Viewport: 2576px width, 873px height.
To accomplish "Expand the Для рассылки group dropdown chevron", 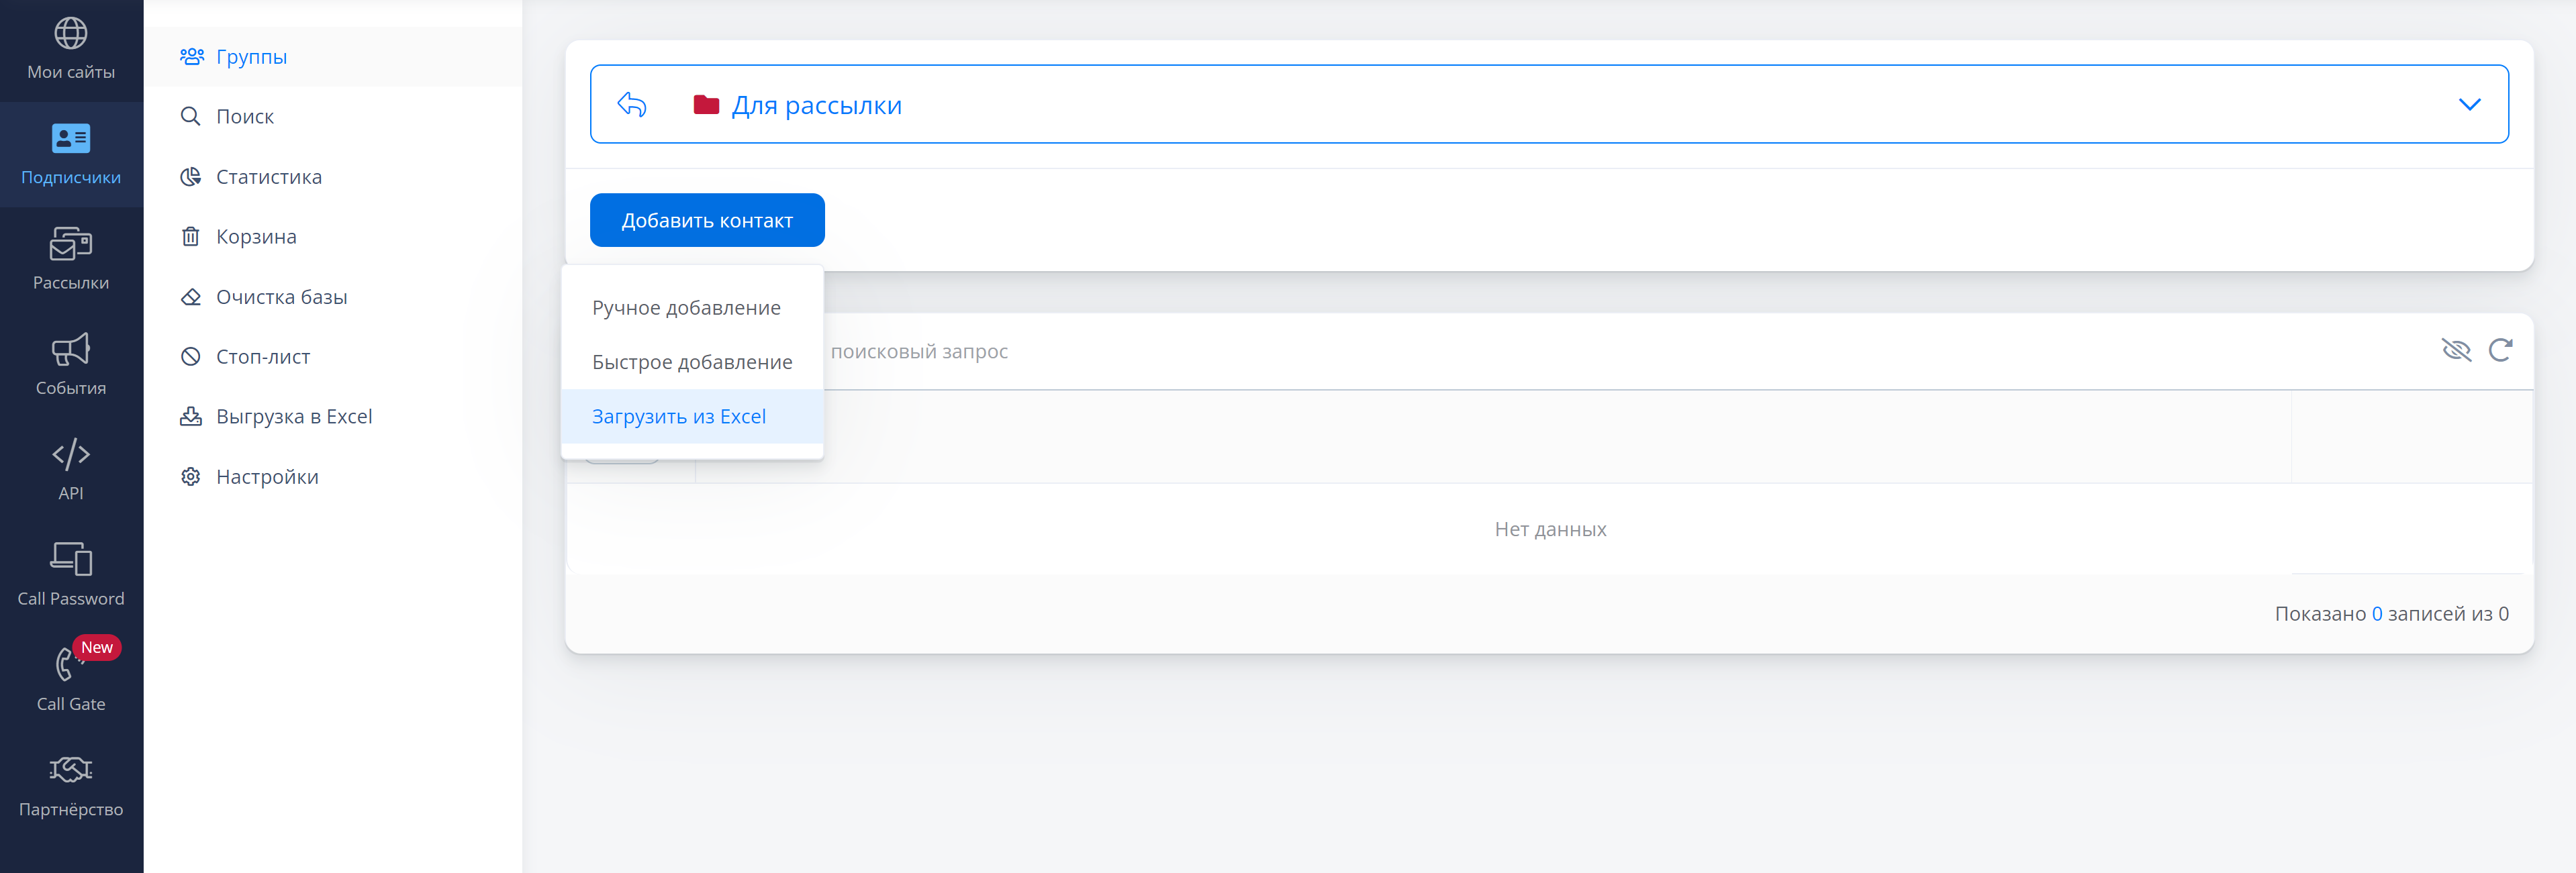I will tap(2469, 104).
